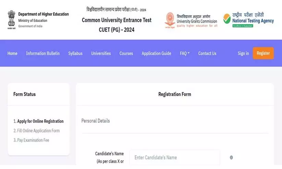Viewport: 282px width, 169px height.
Task: Open the Universities menu item
Action: click(x=101, y=53)
